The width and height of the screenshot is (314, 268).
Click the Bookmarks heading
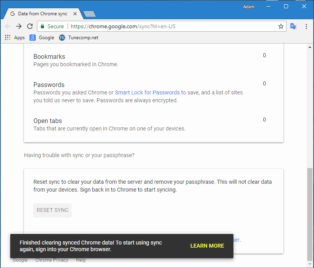(49, 56)
